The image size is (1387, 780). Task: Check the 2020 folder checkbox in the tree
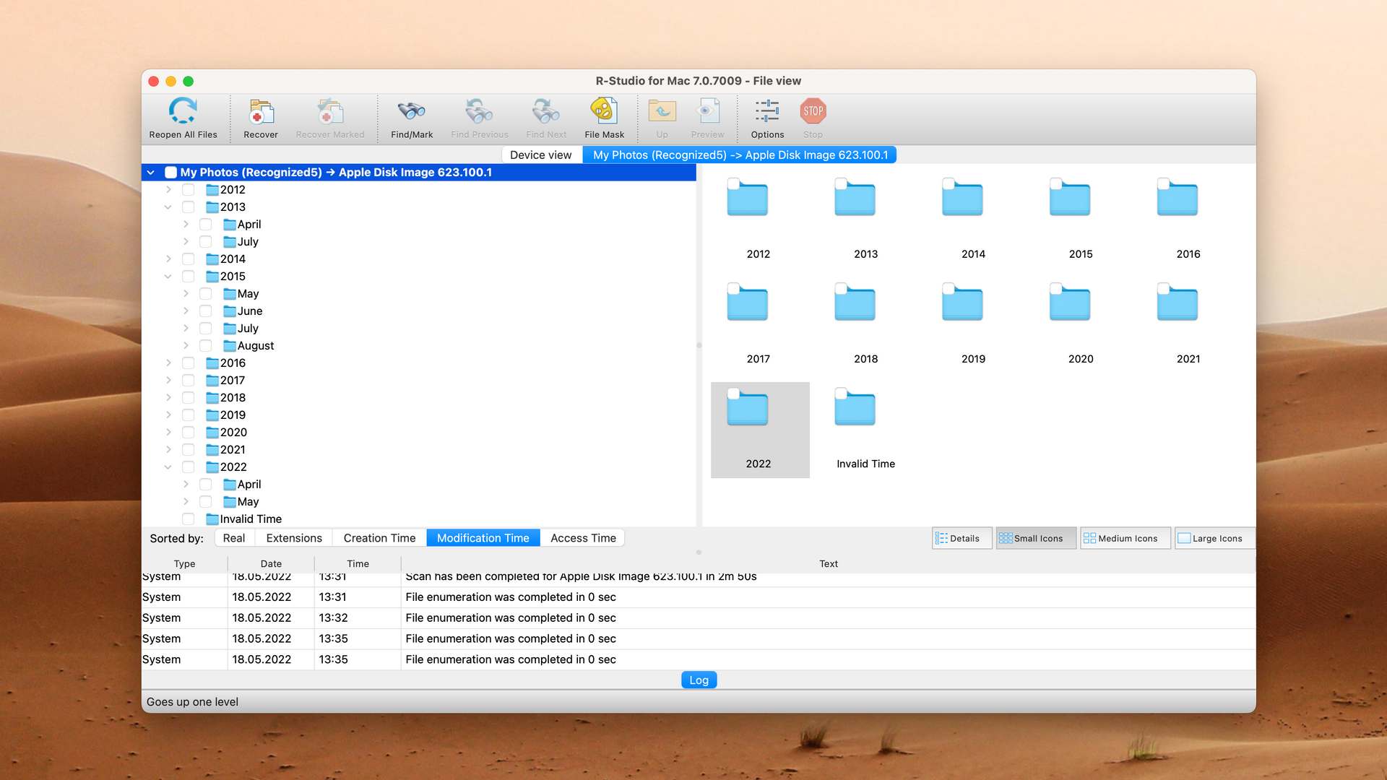[x=188, y=432]
